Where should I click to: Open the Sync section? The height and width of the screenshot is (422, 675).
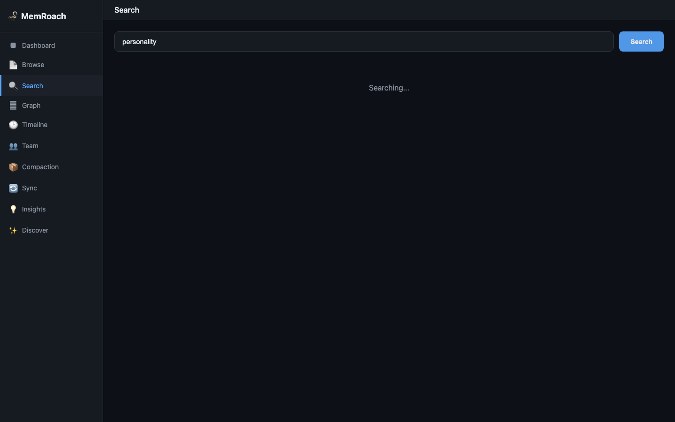pos(52,188)
